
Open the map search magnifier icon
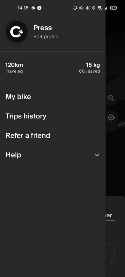[111, 98]
